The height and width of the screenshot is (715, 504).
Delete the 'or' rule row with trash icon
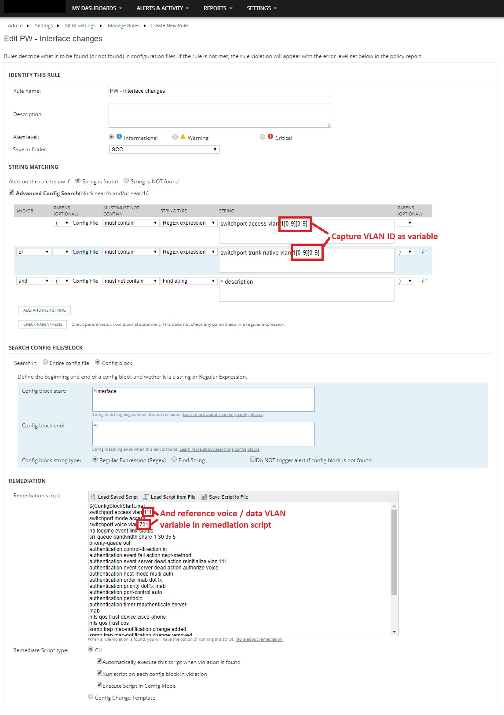pos(424,252)
